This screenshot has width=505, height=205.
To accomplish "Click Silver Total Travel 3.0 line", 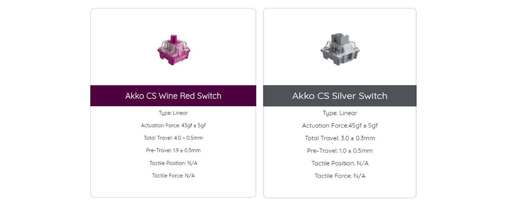I will point(340,138).
